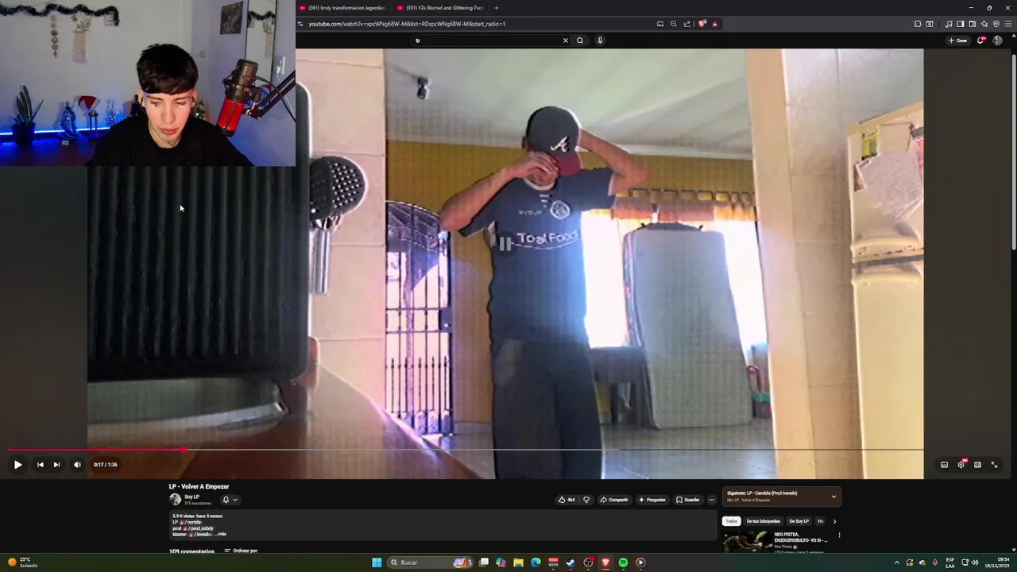The image size is (1017, 572).
Task: Show more filter chips with arrow
Action: point(834,521)
